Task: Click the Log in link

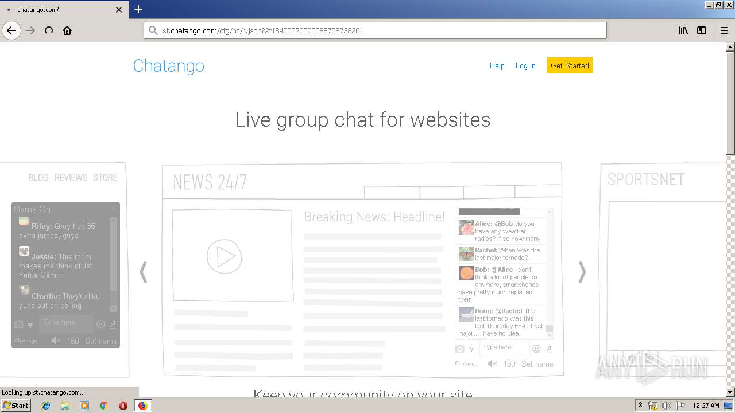Action: click(525, 65)
